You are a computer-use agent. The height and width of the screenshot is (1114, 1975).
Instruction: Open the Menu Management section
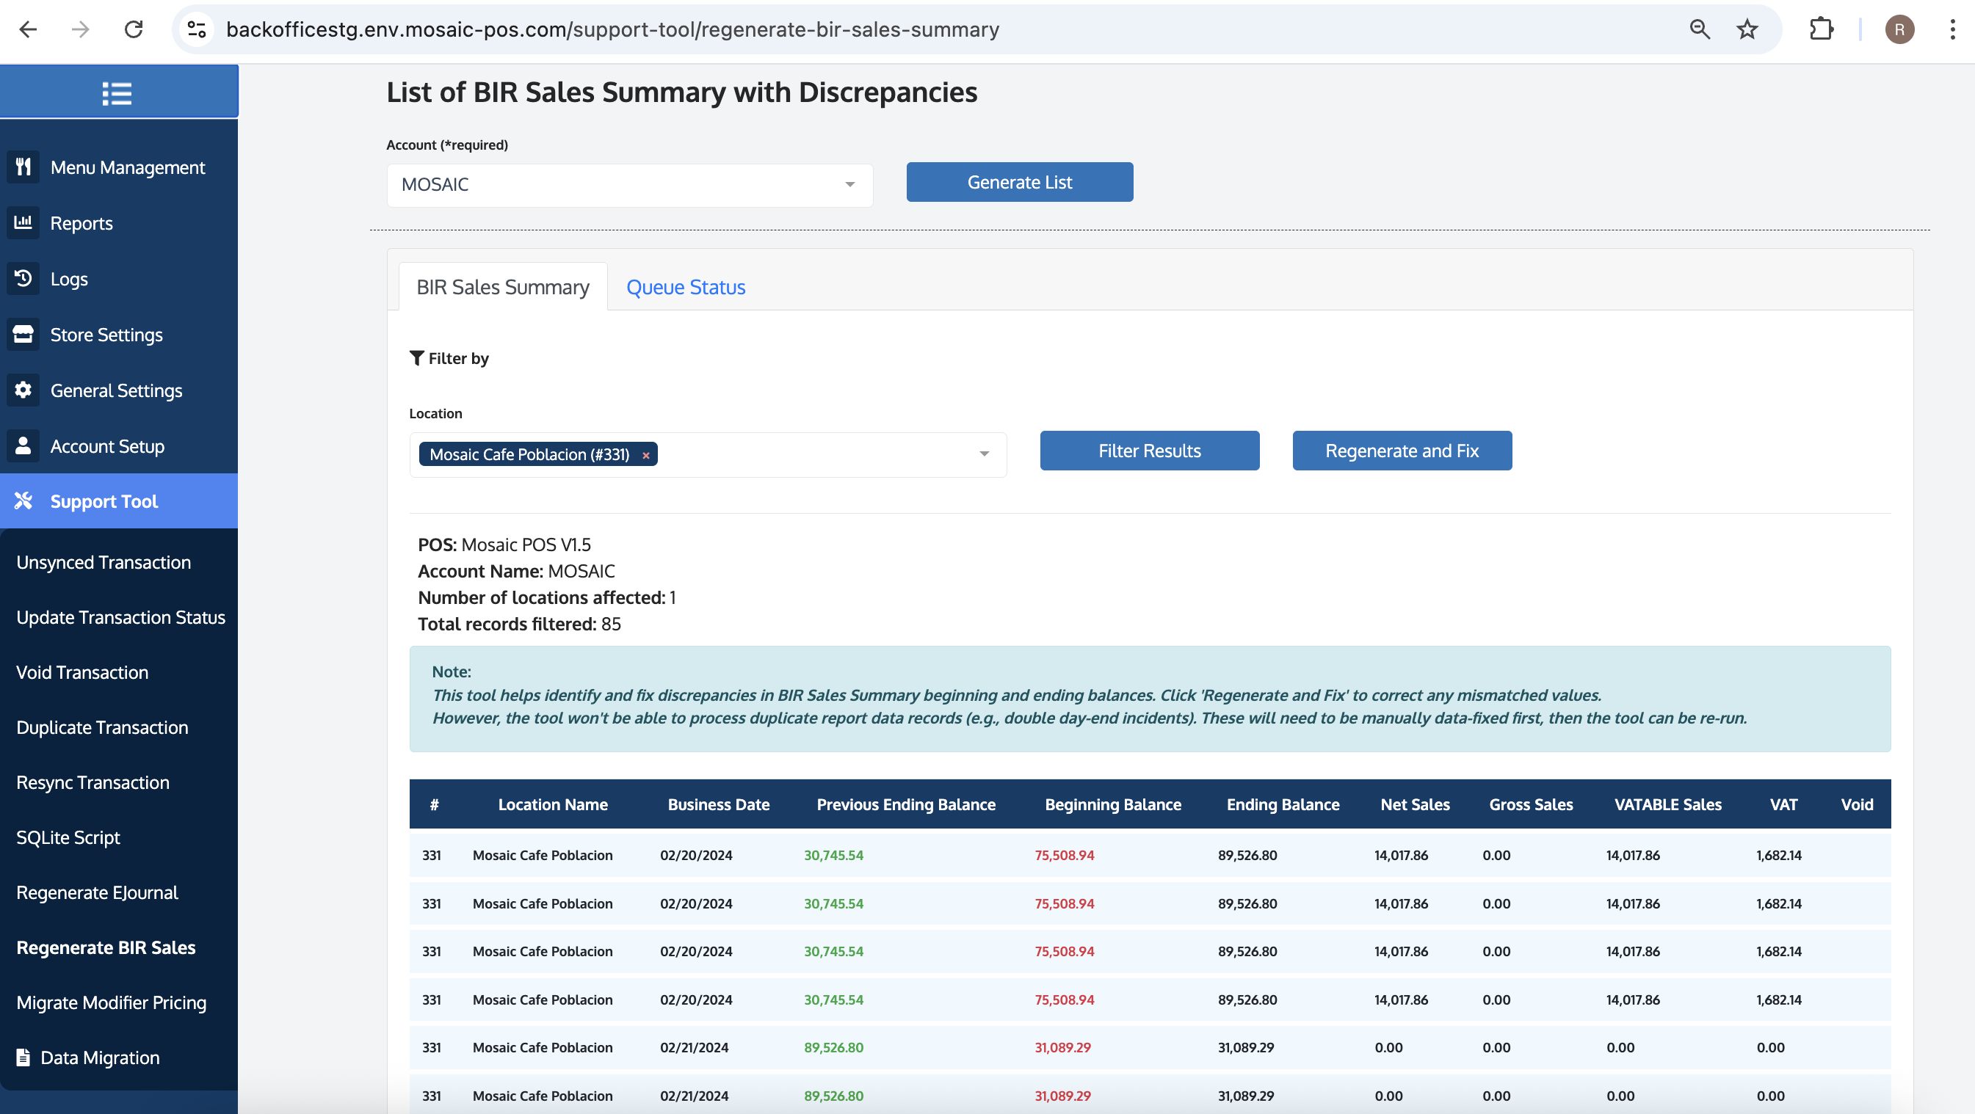[126, 167]
